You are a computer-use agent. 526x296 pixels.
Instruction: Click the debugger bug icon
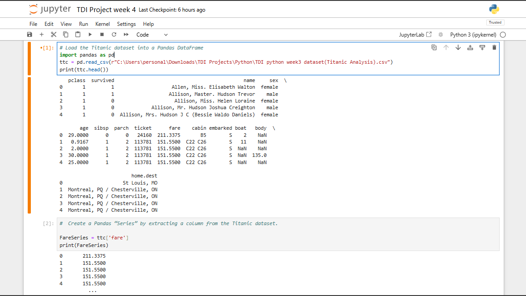pos(441,35)
